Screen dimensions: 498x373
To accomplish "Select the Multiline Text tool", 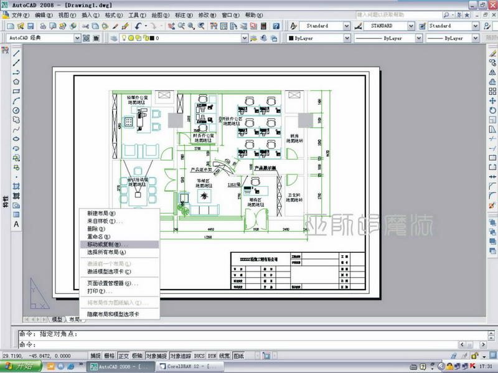I will tap(16, 224).
